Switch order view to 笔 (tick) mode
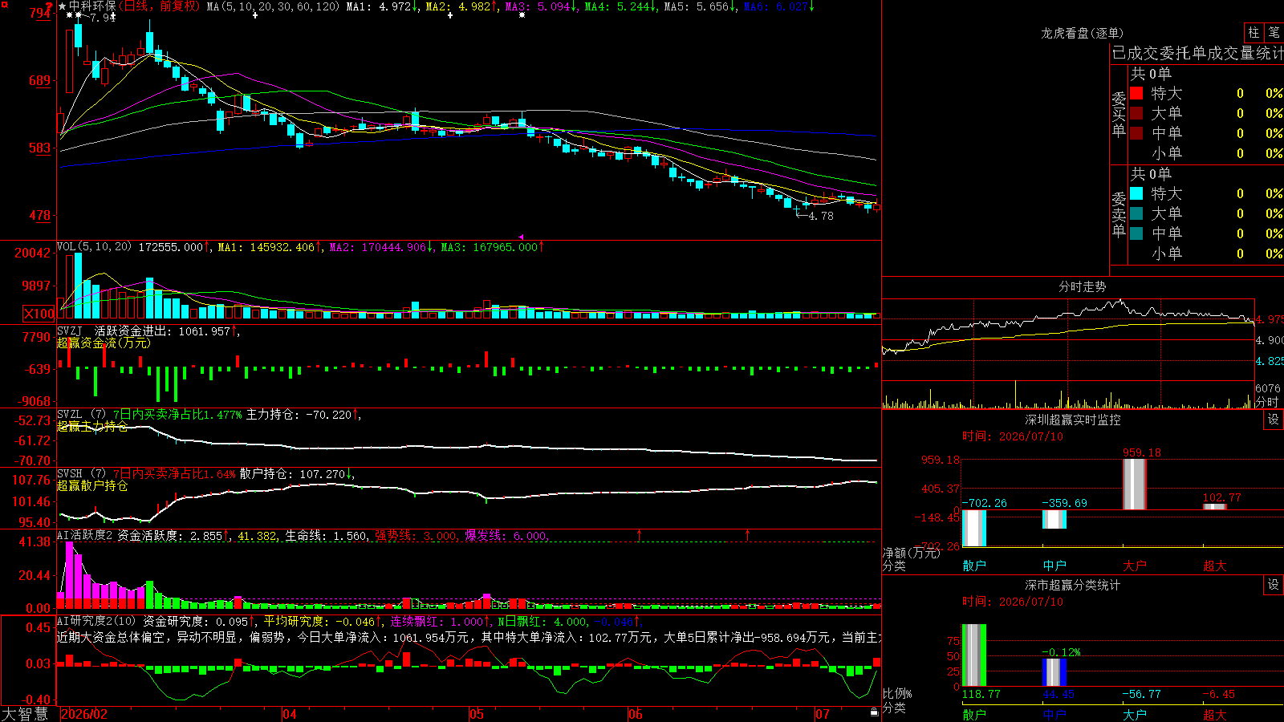The height and width of the screenshot is (722, 1284). [x=1274, y=32]
